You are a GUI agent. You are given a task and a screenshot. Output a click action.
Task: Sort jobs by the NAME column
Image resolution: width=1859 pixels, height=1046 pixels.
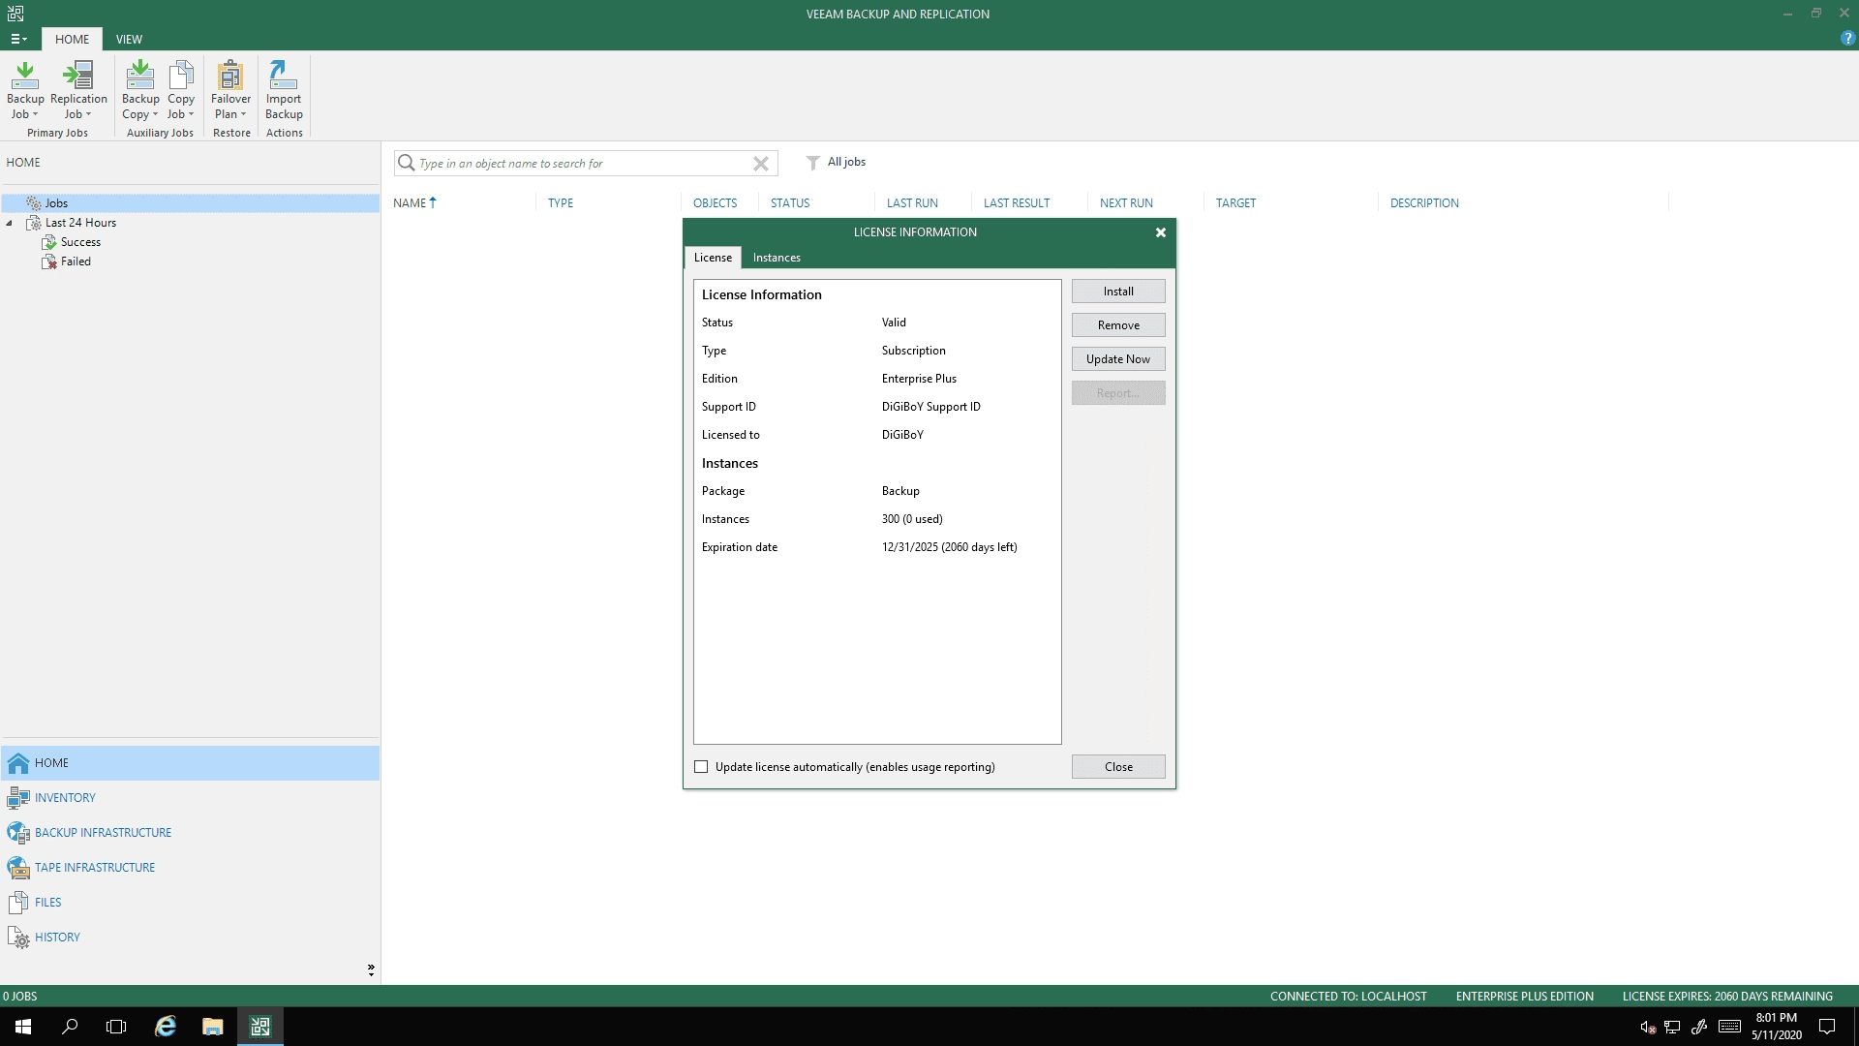(410, 203)
